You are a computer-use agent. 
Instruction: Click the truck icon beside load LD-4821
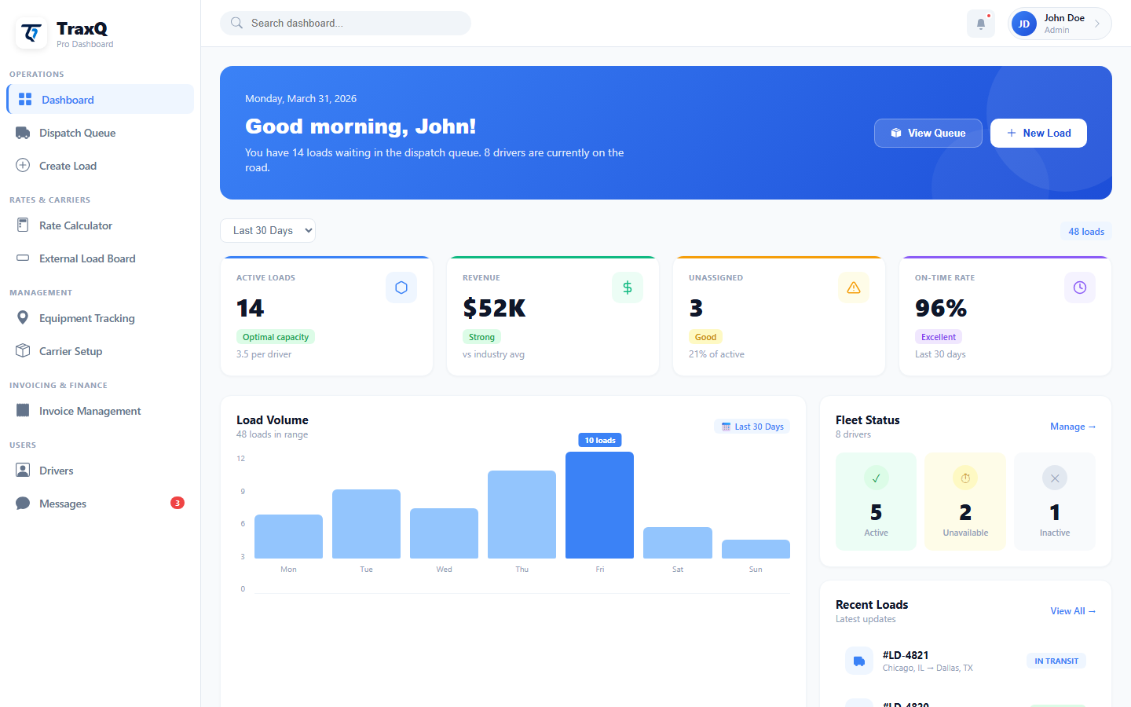pyautogui.click(x=858, y=661)
